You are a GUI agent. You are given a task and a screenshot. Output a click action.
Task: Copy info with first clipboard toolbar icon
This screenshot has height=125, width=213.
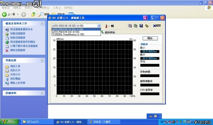point(130,26)
